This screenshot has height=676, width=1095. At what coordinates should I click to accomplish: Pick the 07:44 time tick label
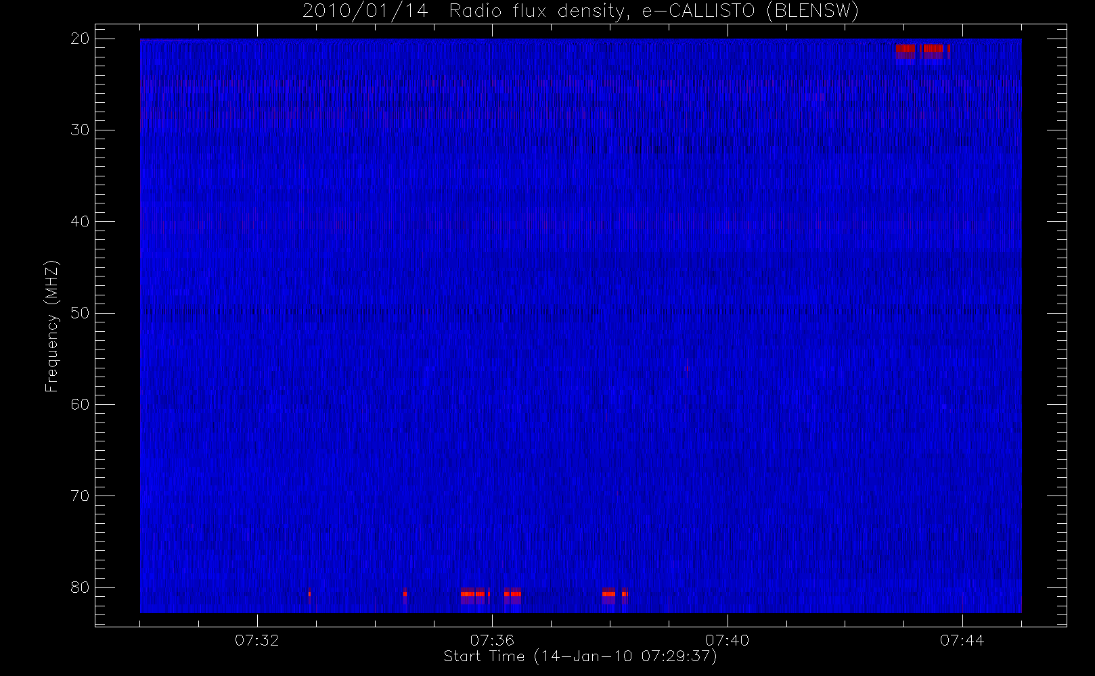point(962,640)
